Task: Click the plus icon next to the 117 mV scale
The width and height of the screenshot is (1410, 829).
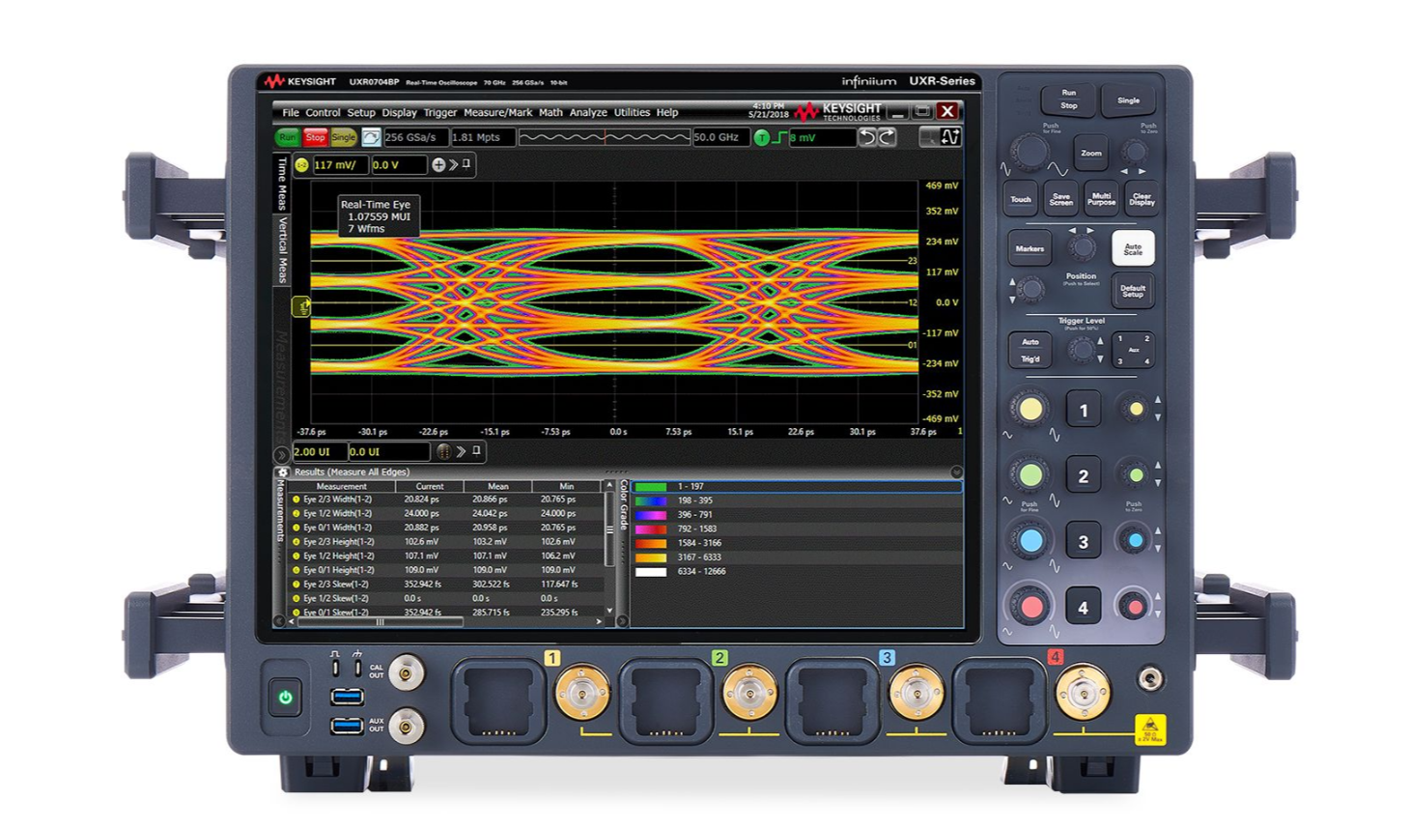Action: 439,165
